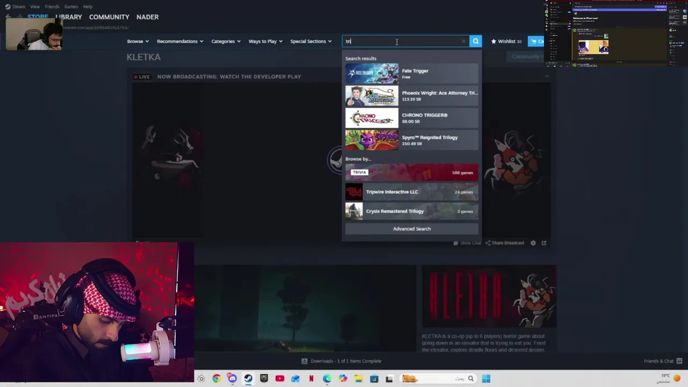
Task: Open File Explorer from the taskbar
Action: (359, 378)
